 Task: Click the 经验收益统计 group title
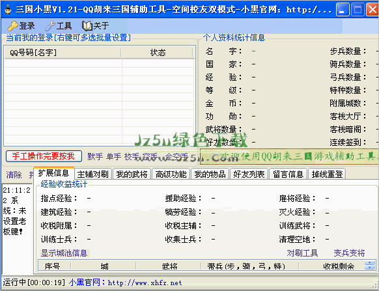tap(64, 184)
